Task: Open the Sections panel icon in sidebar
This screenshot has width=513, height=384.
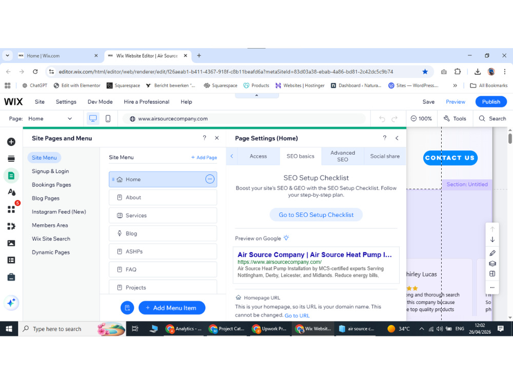Action: (x=11, y=159)
